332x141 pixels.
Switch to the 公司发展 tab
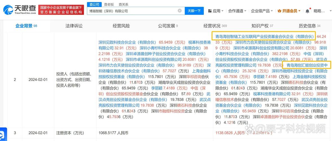pos(168,26)
